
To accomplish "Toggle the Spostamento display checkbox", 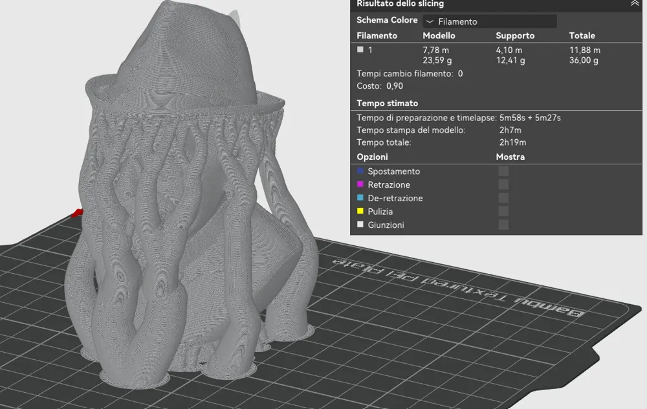I will point(503,171).
